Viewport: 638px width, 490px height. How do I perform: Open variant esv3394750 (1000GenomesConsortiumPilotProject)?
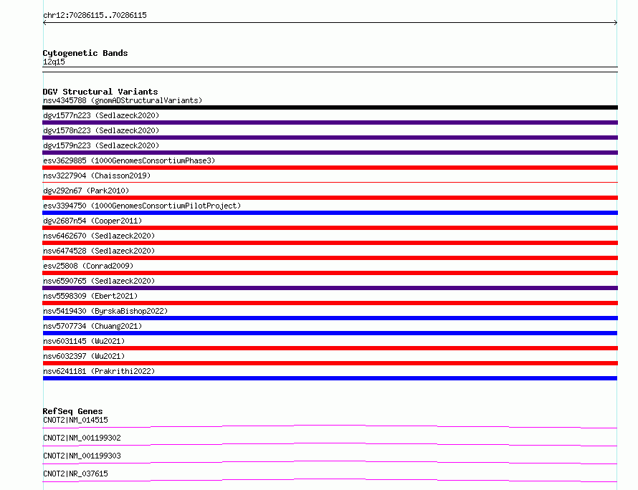click(x=142, y=206)
